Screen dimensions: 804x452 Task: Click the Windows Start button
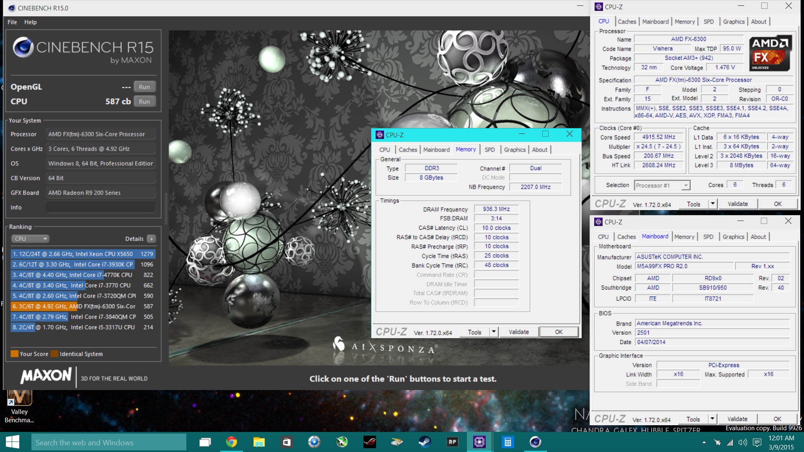click(x=13, y=442)
